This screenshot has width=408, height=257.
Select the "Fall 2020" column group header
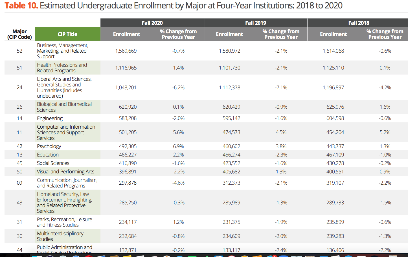click(x=152, y=23)
